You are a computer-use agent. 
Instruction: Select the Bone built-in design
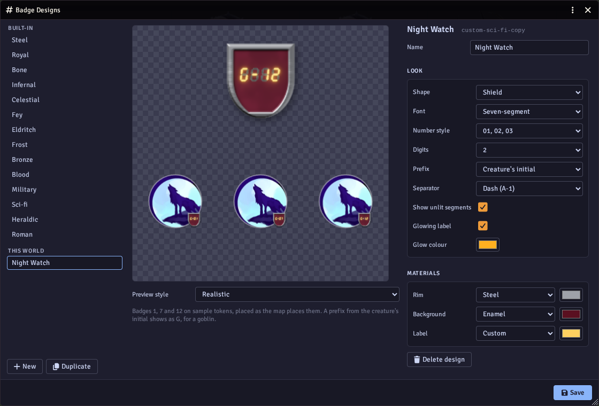coord(65,70)
